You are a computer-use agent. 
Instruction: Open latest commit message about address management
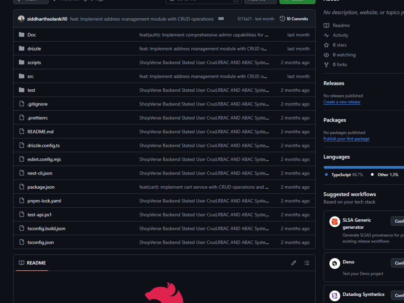tap(142, 19)
